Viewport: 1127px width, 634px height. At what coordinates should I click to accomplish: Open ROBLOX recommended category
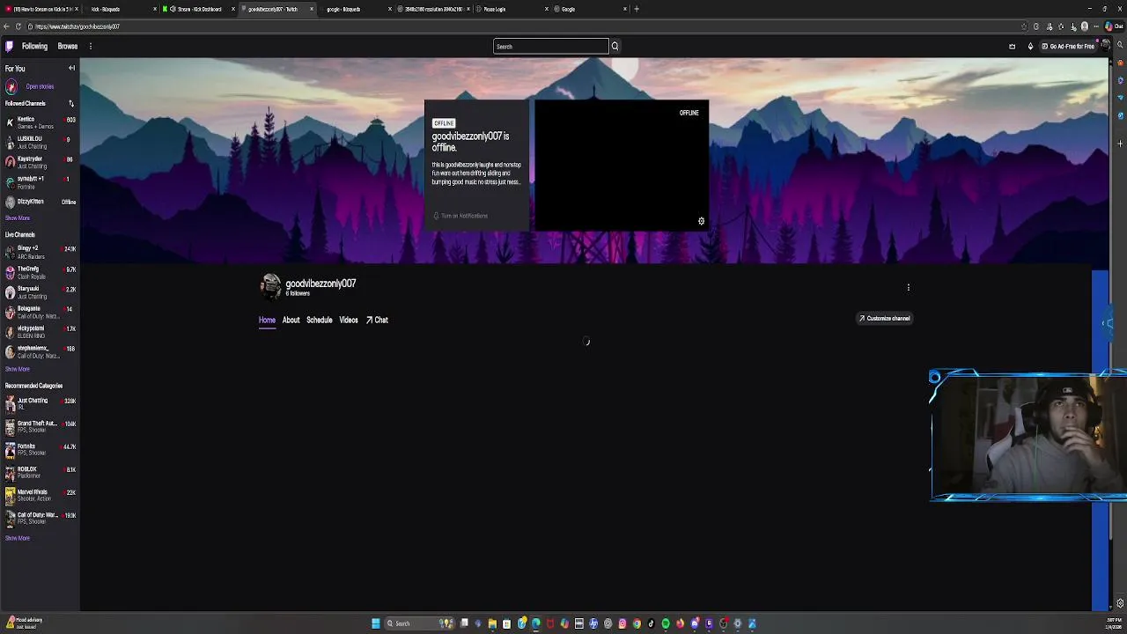(x=40, y=472)
